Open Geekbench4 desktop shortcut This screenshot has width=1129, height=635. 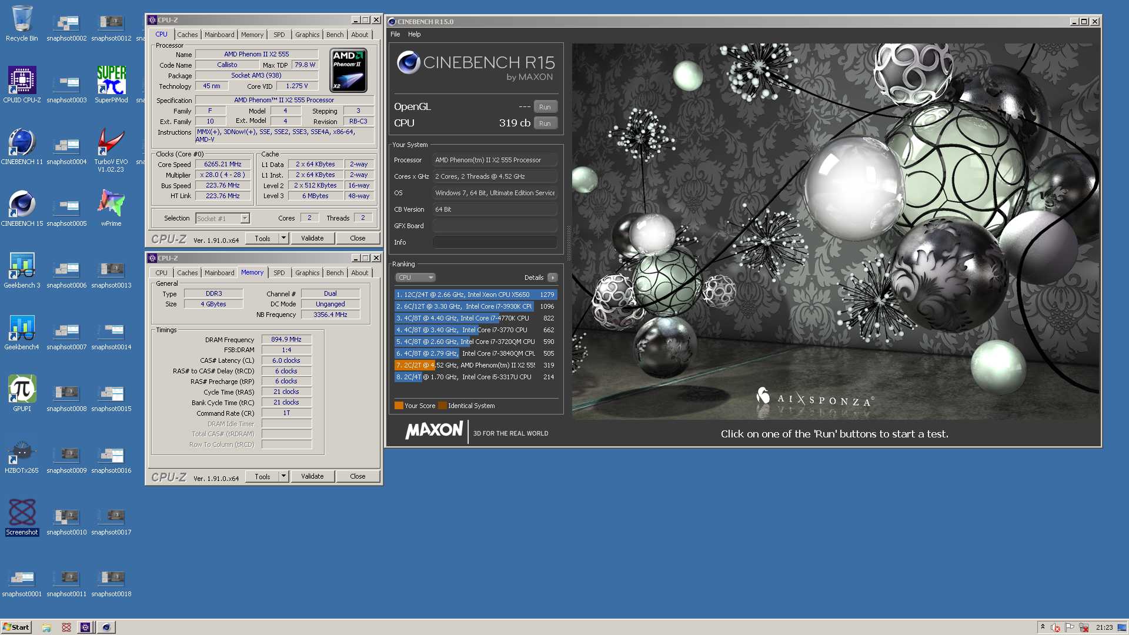point(22,332)
